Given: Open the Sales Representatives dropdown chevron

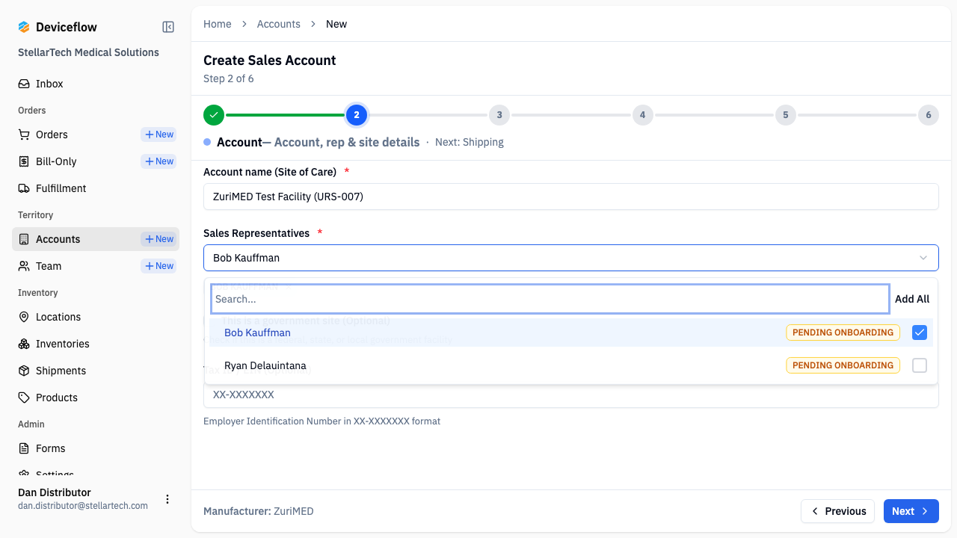Looking at the screenshot, I should tap(923, 257).
